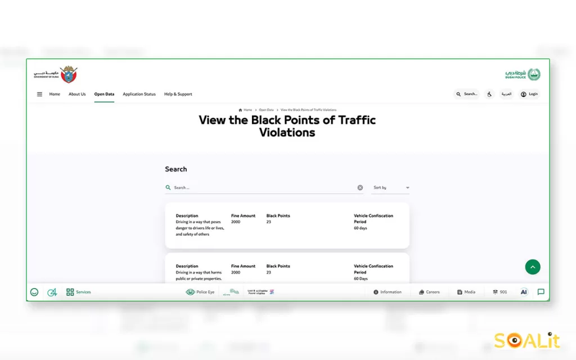Viewport: 576px width, 360px height.
Task: Open the About Us menu item
Action: point(77,94)
